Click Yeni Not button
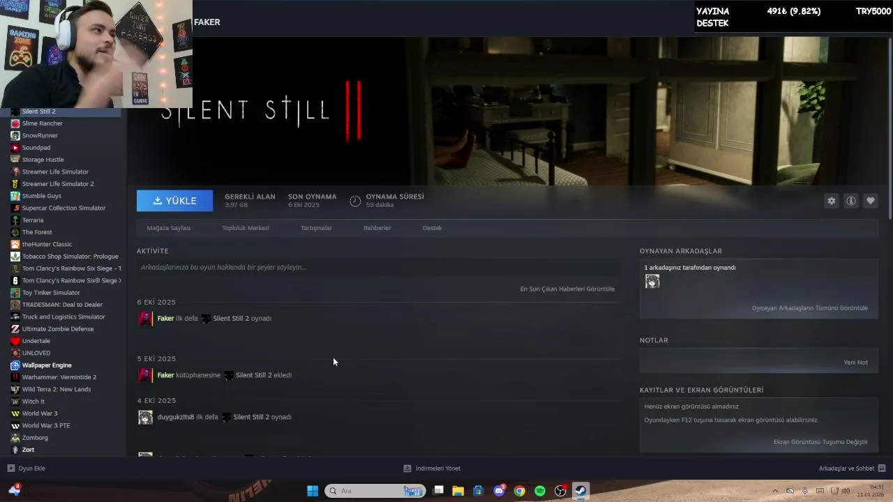Screen dimensions: 893x502 tap(855, 363)
